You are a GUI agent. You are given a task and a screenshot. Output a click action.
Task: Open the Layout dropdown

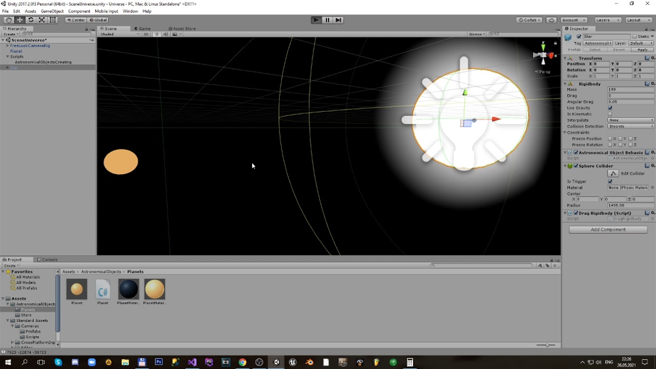point(638,20)
